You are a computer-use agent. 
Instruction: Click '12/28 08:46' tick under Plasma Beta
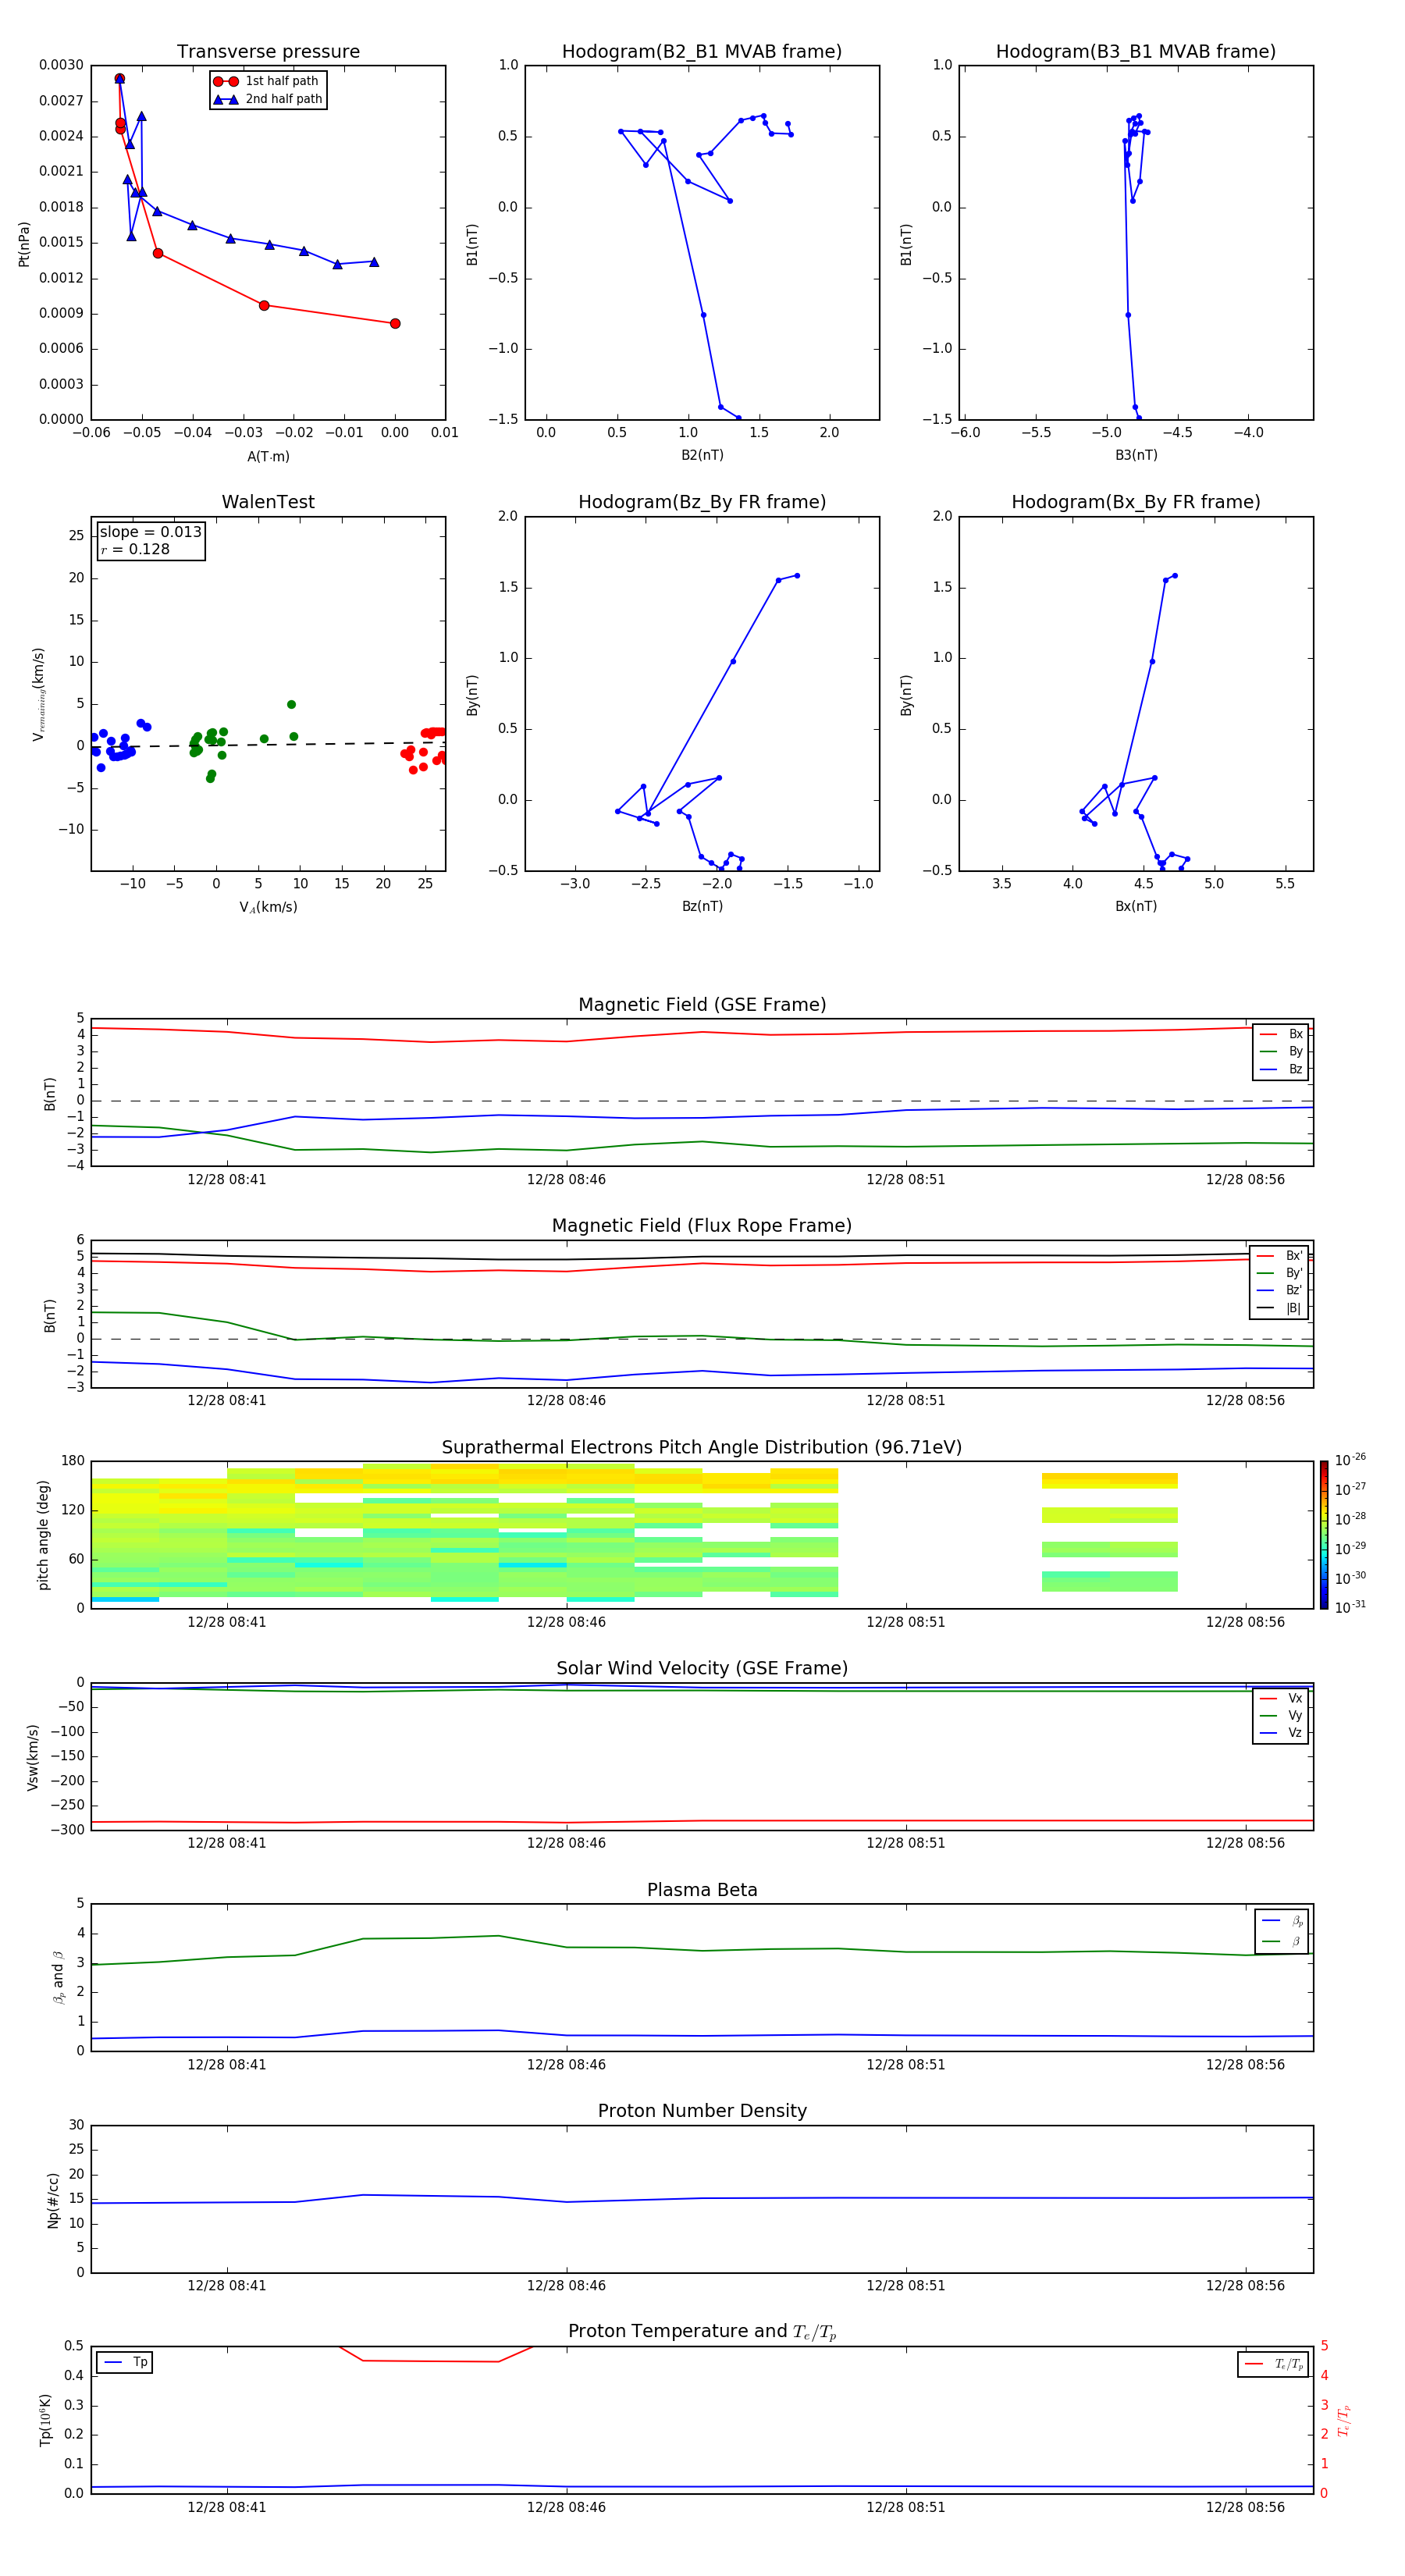(566, 2064)
